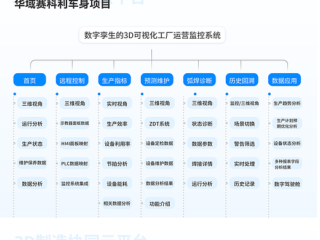This screenshot has width=320, height=240.
Task: Select the 生产效率 item
Action: click(117, 123)
